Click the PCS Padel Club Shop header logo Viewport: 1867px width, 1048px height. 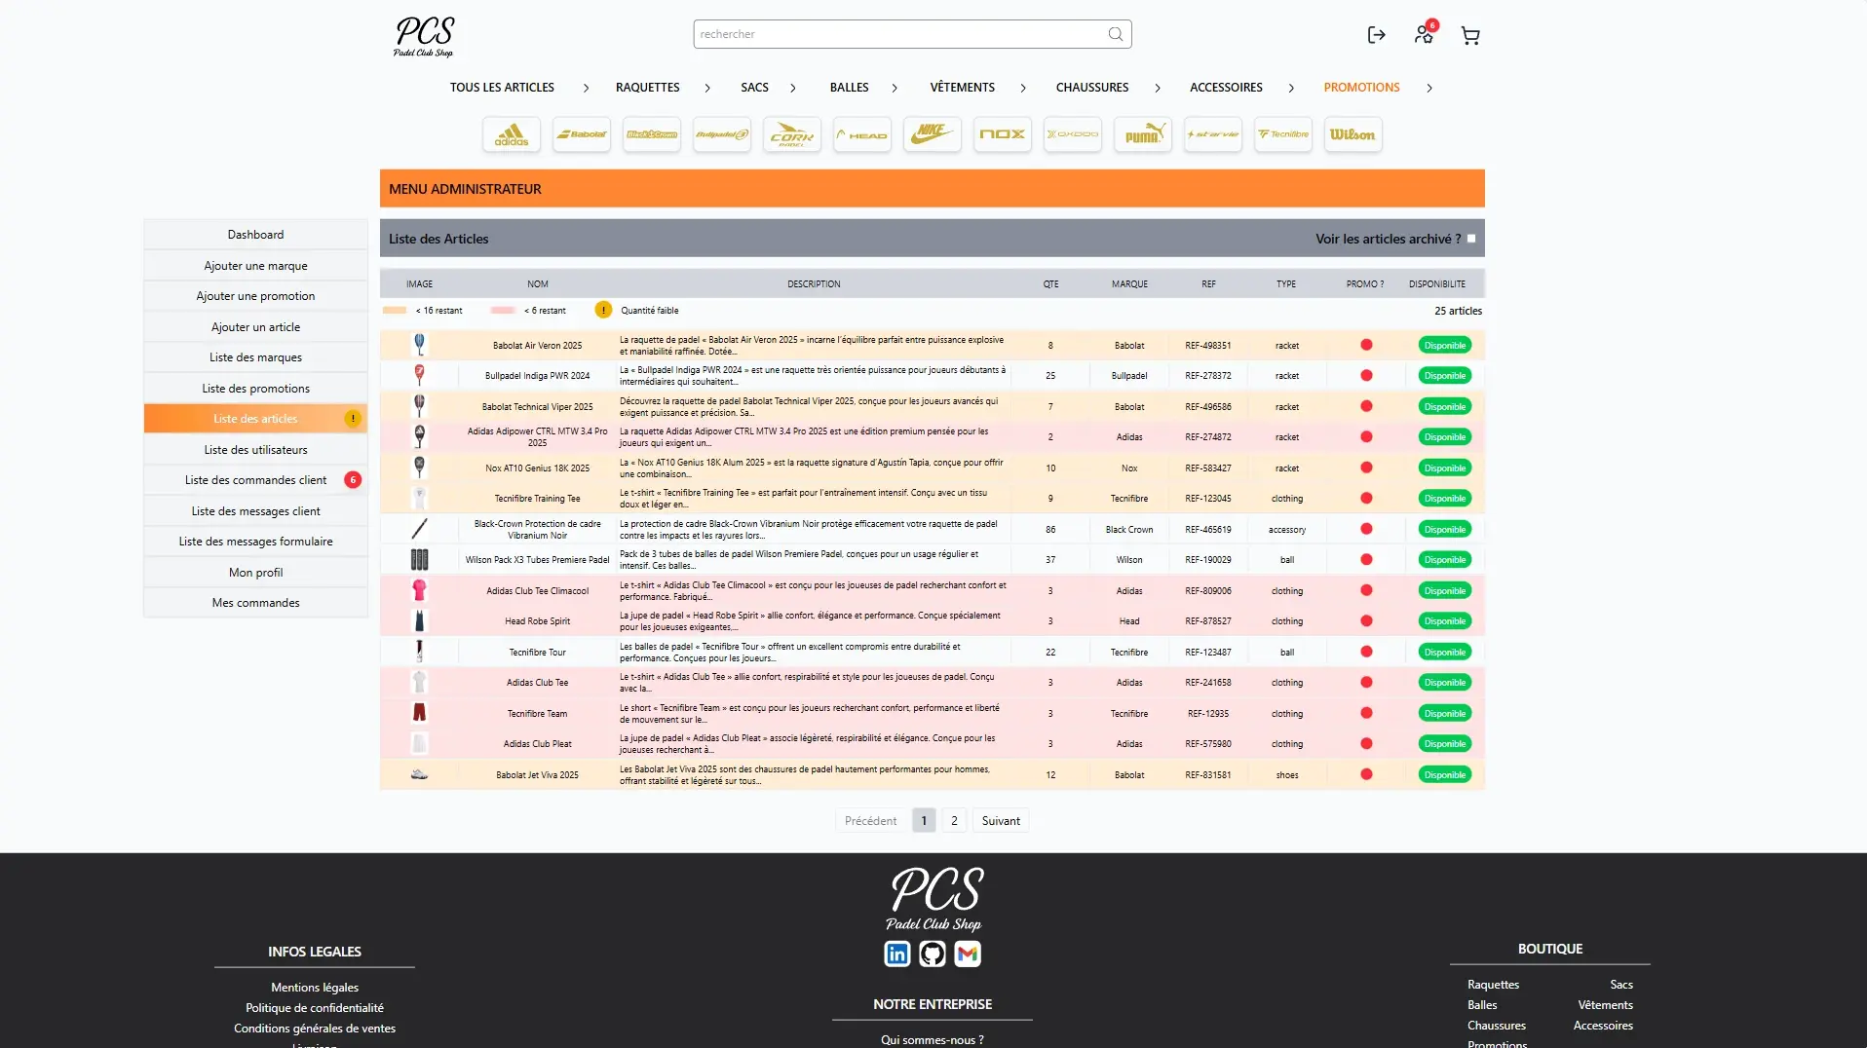tap(424, 37)
